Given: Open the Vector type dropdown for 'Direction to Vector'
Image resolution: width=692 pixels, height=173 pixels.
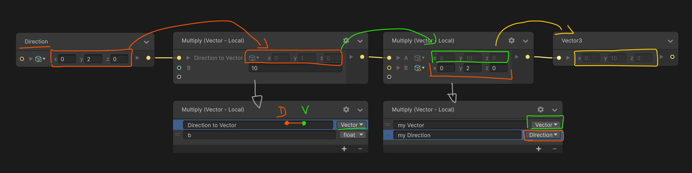Looking at the screenshot, I should point(352,125).
